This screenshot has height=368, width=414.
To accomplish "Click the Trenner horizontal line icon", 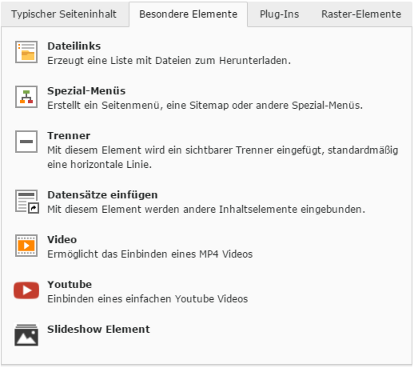I will [x=26, y=142].
